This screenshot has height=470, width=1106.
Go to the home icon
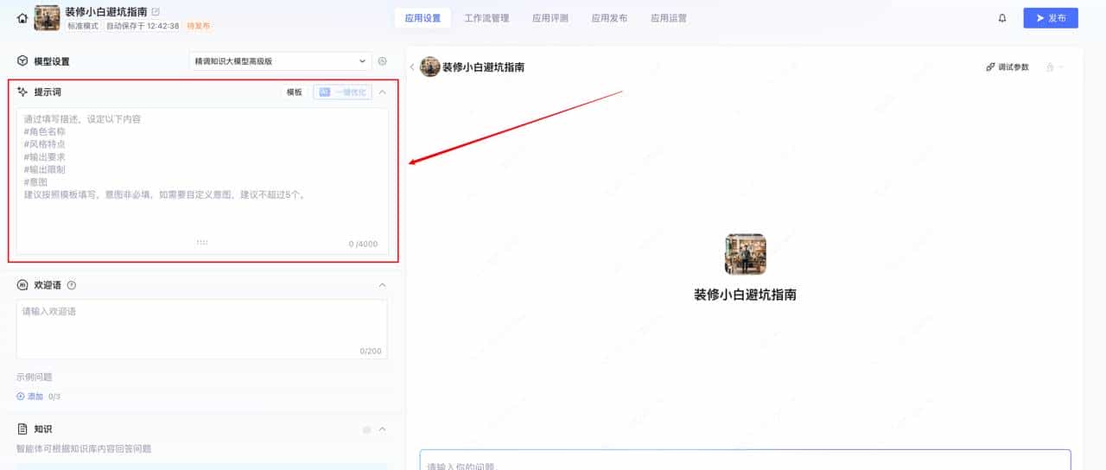[x=22, y=18]
